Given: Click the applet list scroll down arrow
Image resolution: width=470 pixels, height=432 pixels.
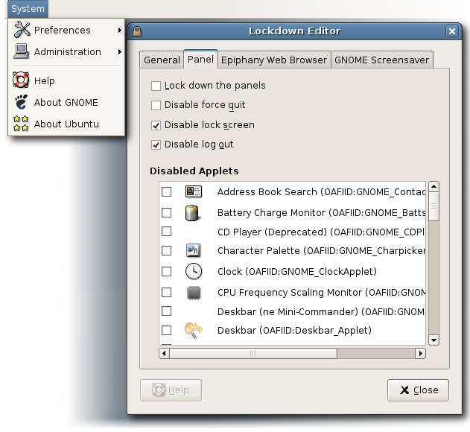Looking at the screenshot, I should tap(434, 340).
